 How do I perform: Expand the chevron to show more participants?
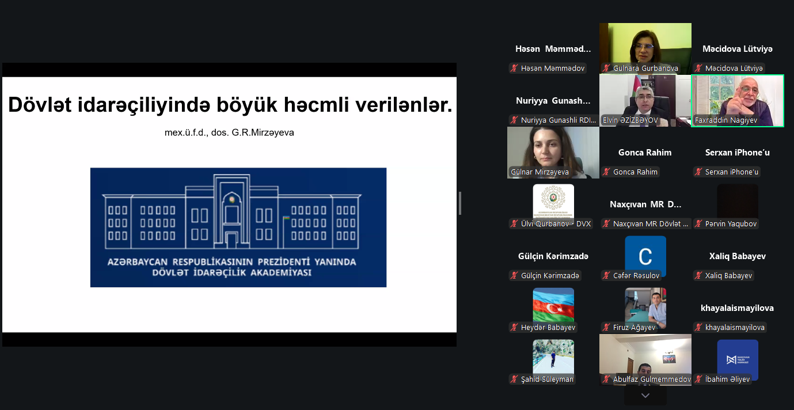click(x=644, y=396)
